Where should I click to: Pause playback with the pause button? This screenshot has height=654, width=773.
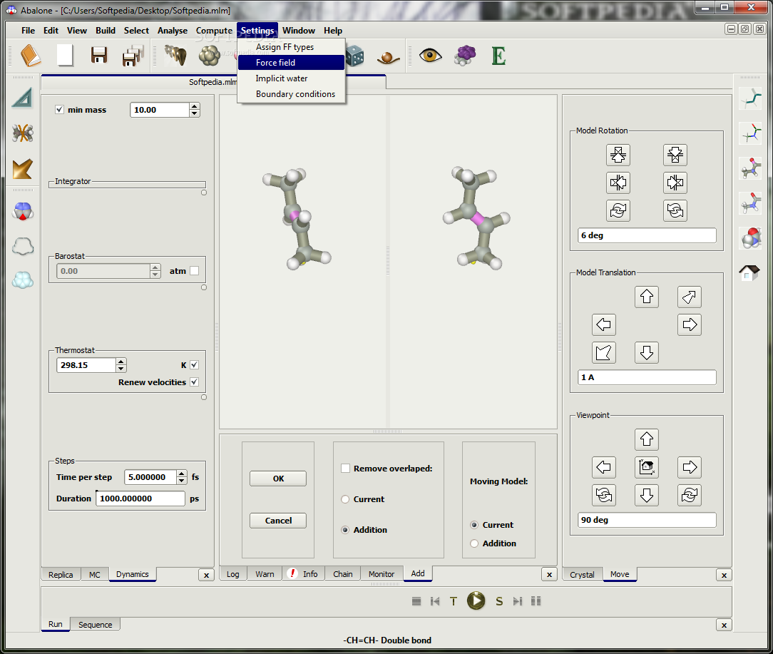pos(536,601)
